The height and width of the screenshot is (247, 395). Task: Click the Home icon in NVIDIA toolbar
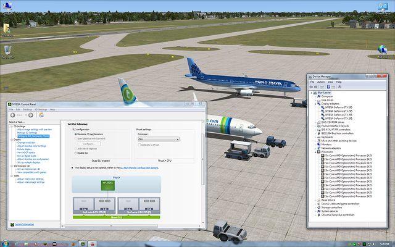point(41,115)
